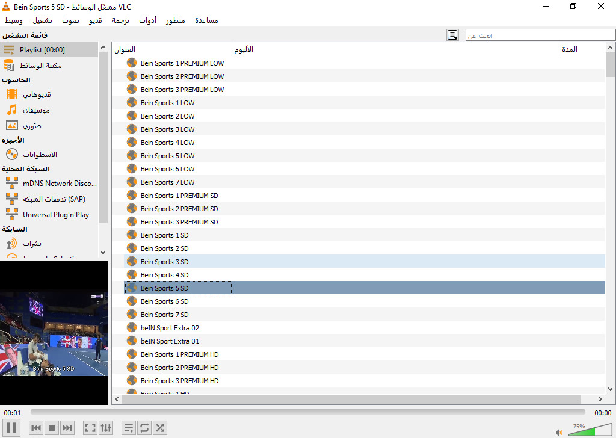Open the تشغيل menu
The width and height of the screenshot is (616, 438).
click(43, 20)
